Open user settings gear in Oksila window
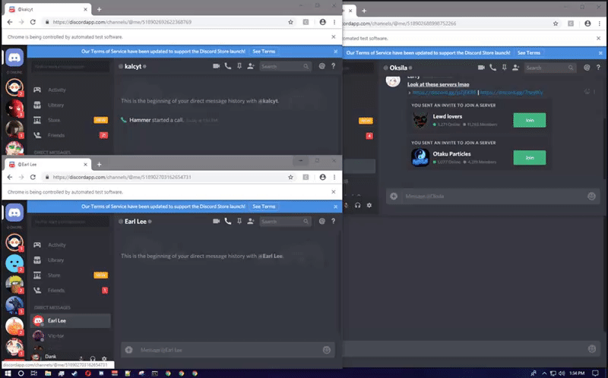Screen dimensions: 608x378 (x=369, y=205)
